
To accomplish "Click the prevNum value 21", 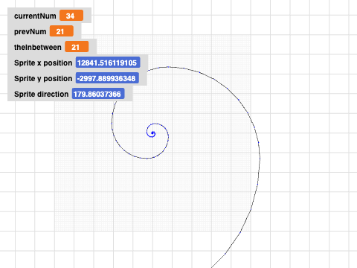I will click(62, 31).
